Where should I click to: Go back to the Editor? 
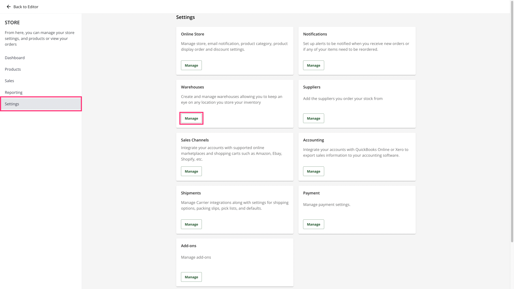[26, 7]
